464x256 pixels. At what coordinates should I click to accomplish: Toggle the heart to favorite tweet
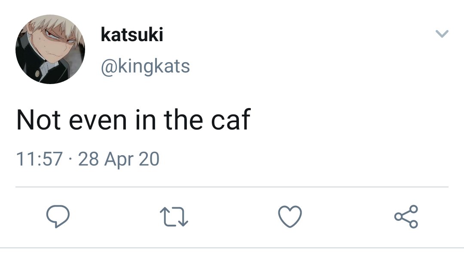290,217
